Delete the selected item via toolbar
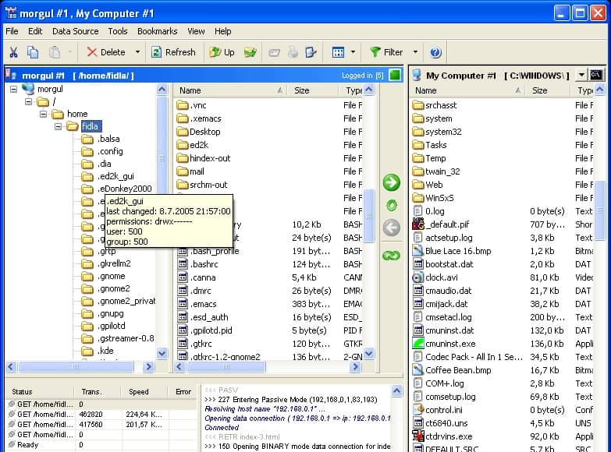Viewport: 611px width, 452px height. coord(106,52)
